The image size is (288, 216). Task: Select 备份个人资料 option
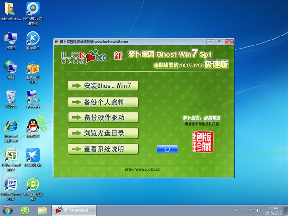103,102
